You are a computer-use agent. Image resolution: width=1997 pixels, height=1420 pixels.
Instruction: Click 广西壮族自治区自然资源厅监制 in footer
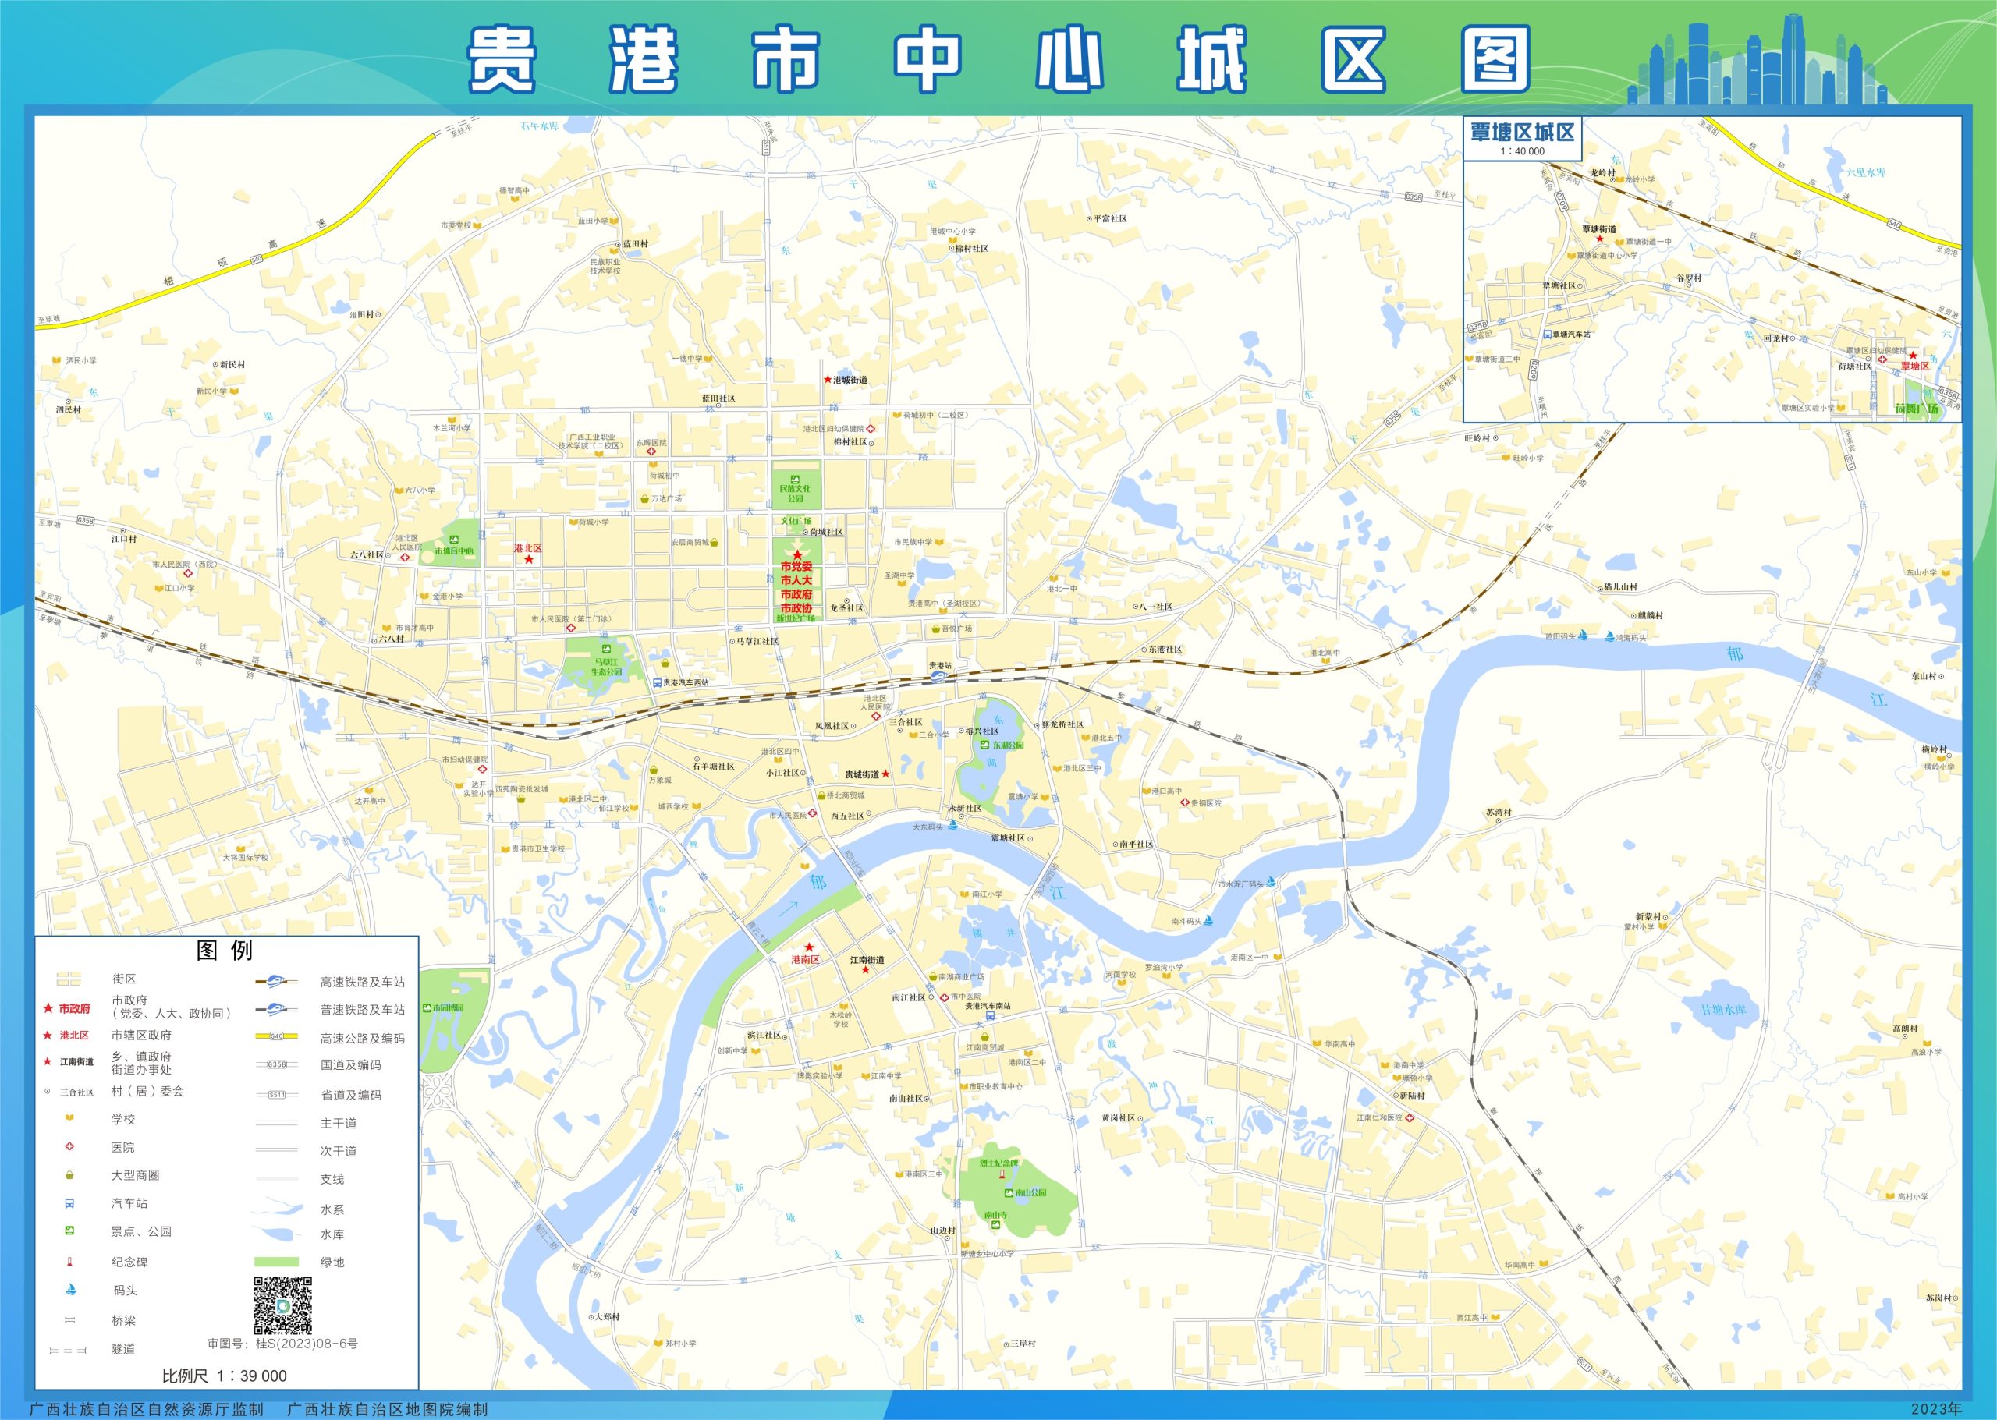(x=146, y=1408)
